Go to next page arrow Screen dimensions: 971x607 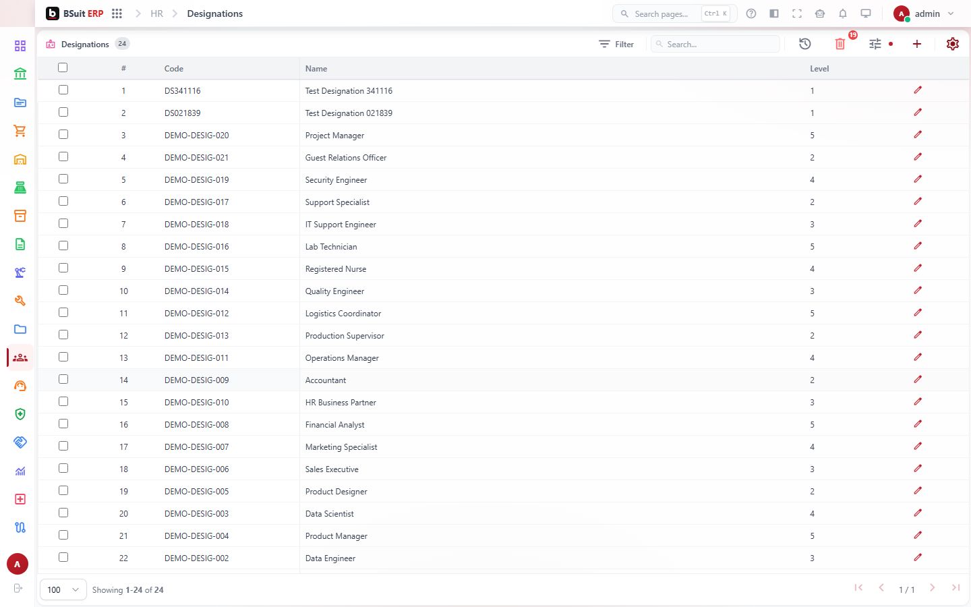[x=932, y=588]
